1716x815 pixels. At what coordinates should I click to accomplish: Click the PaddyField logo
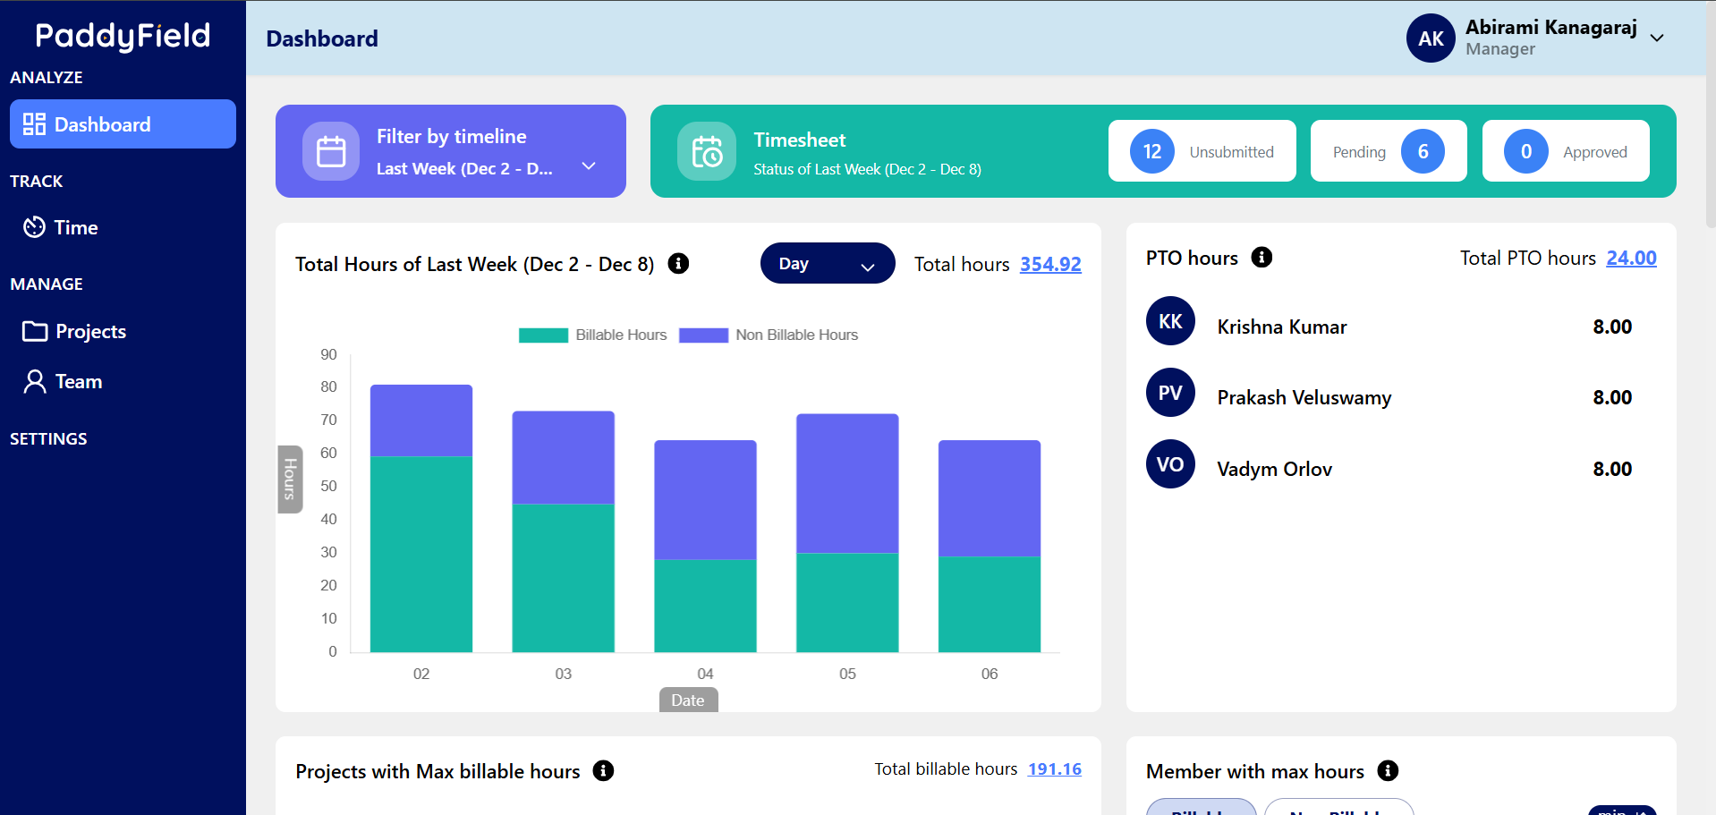[x=123, y=36]
